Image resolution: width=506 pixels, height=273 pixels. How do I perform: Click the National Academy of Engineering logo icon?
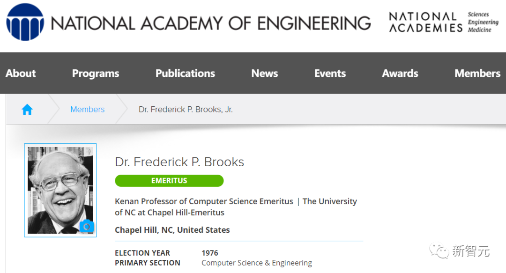tap(25, 22)
